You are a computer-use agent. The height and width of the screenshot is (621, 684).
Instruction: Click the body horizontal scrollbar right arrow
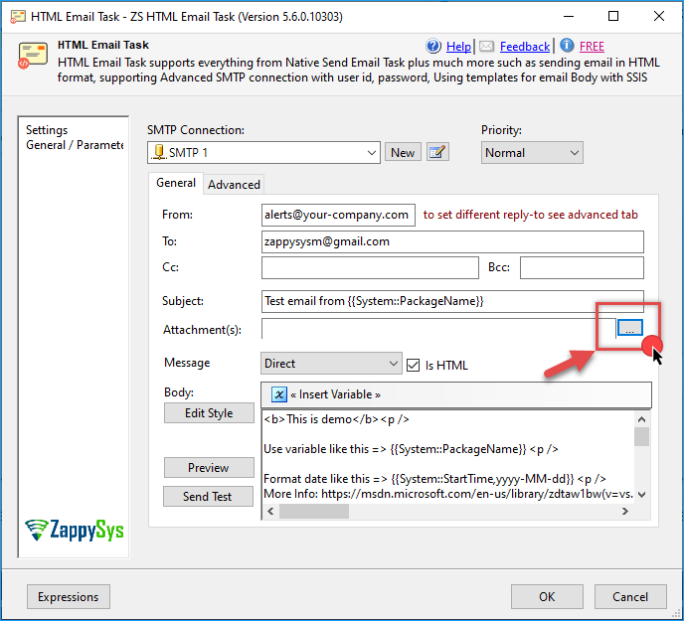[x=625, y=511]
